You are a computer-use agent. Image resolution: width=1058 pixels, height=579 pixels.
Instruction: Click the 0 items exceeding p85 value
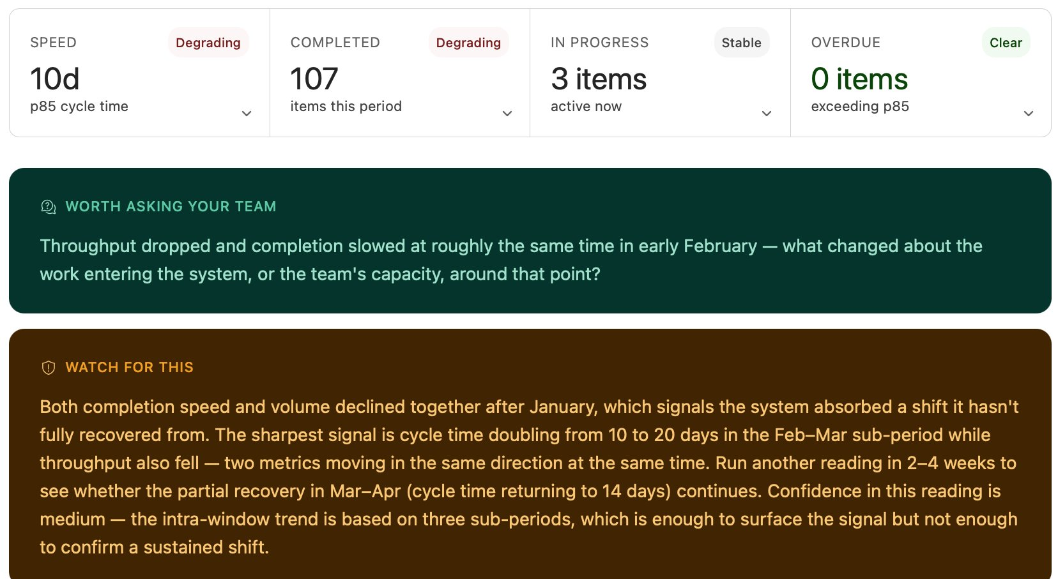pos(859,79)
